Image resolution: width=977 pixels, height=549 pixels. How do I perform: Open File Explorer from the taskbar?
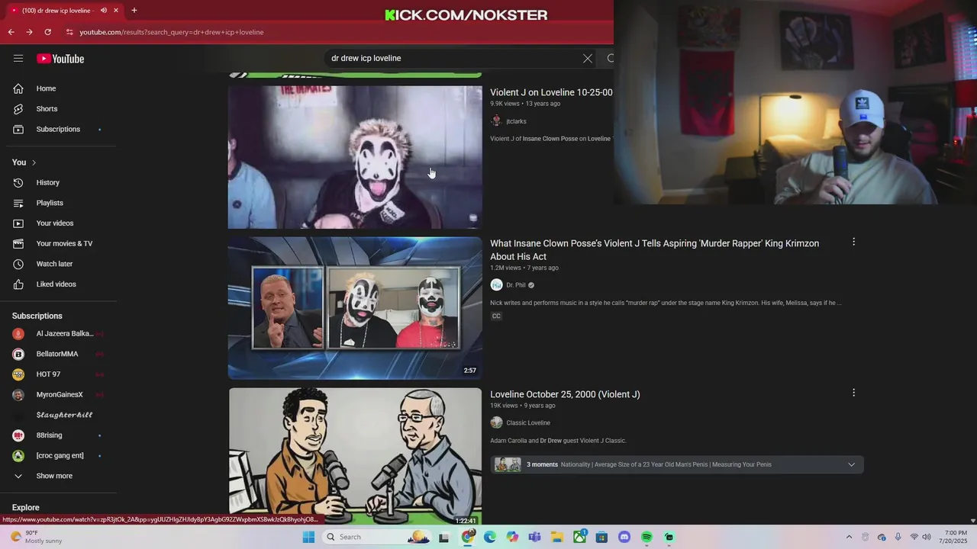coord(557,537)
